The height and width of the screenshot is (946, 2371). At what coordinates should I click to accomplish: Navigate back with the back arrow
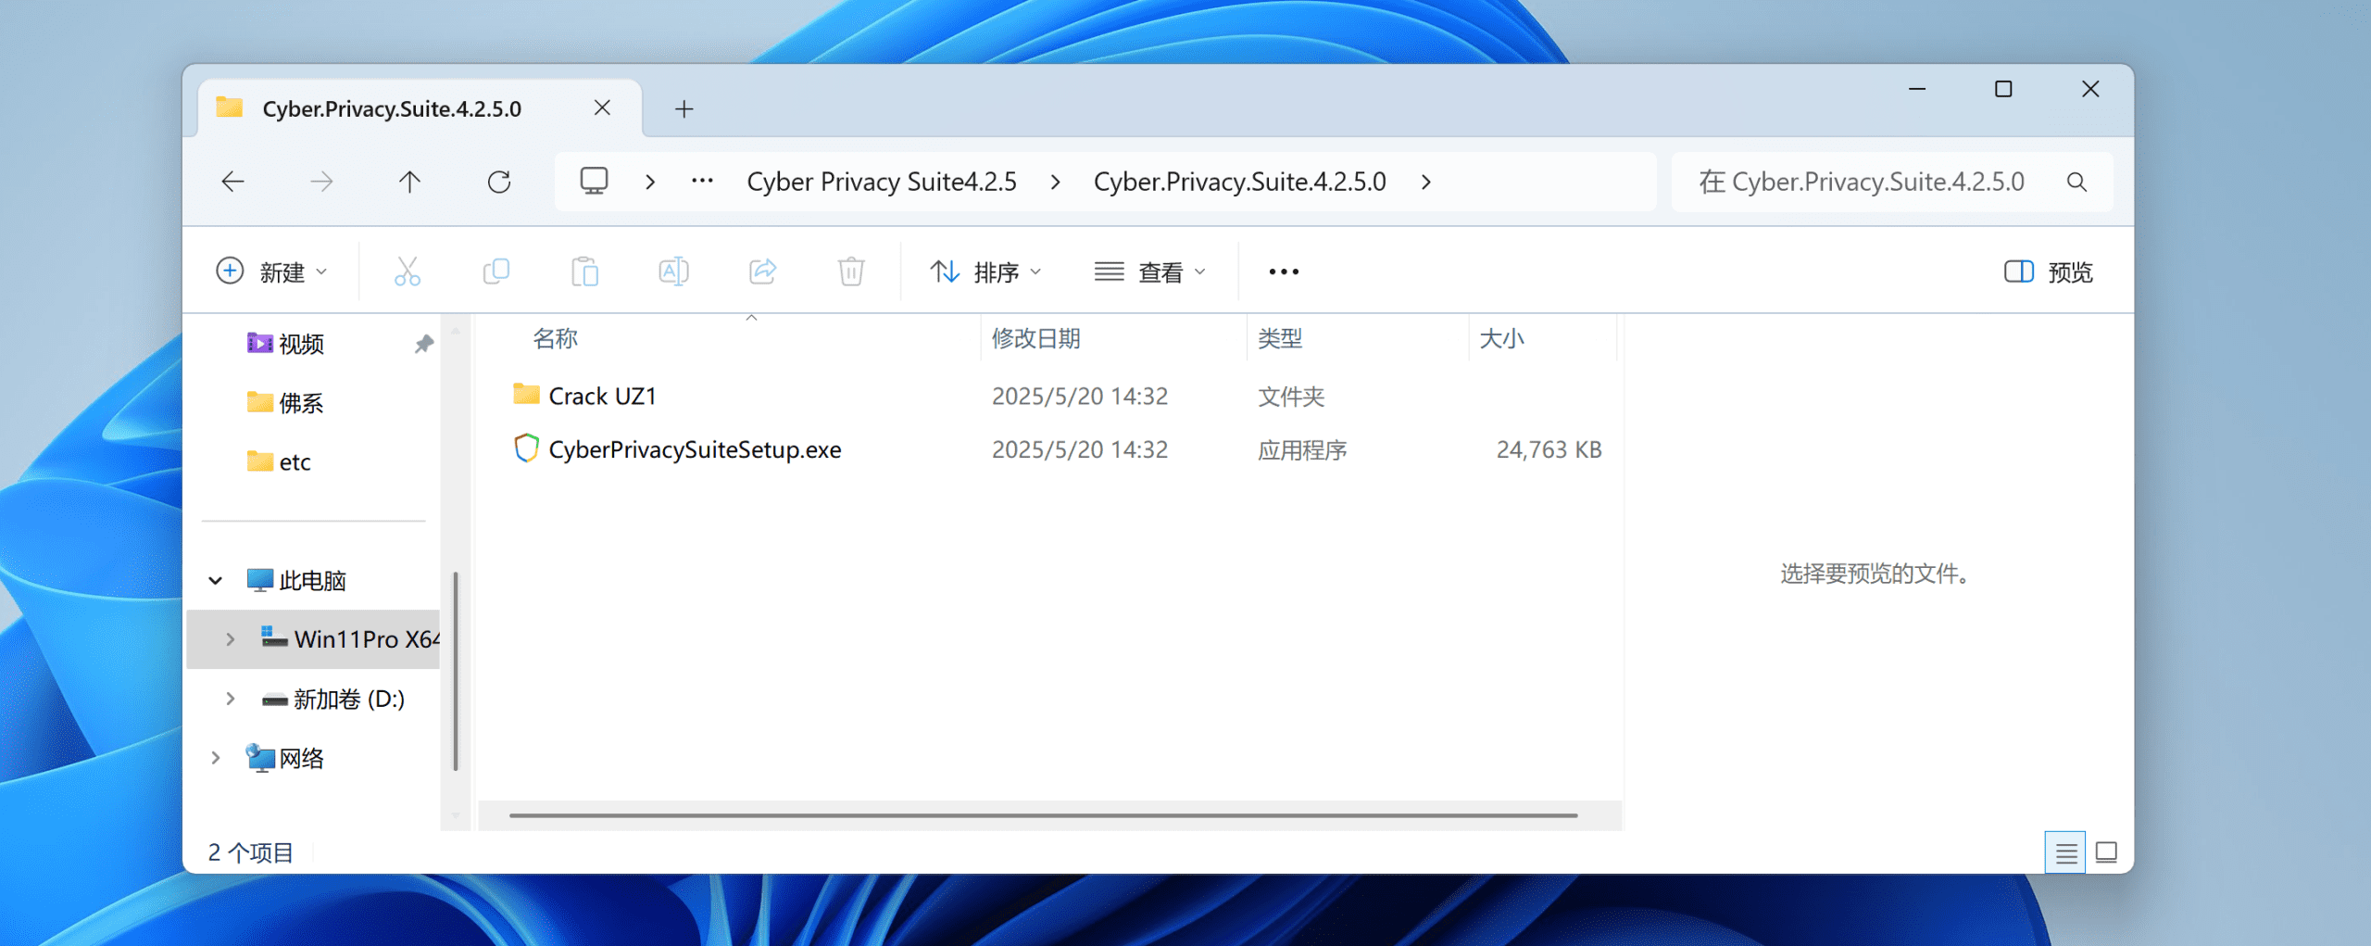click(x=233, y=182)
